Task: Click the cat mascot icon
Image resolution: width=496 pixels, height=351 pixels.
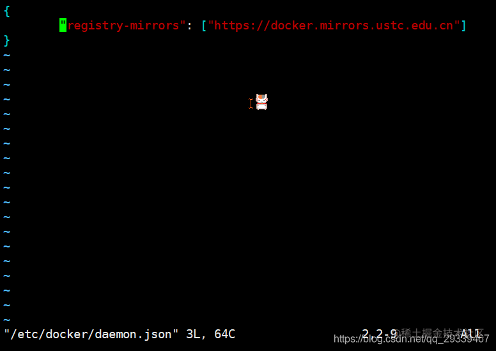Action: click(x=261, y=102)
